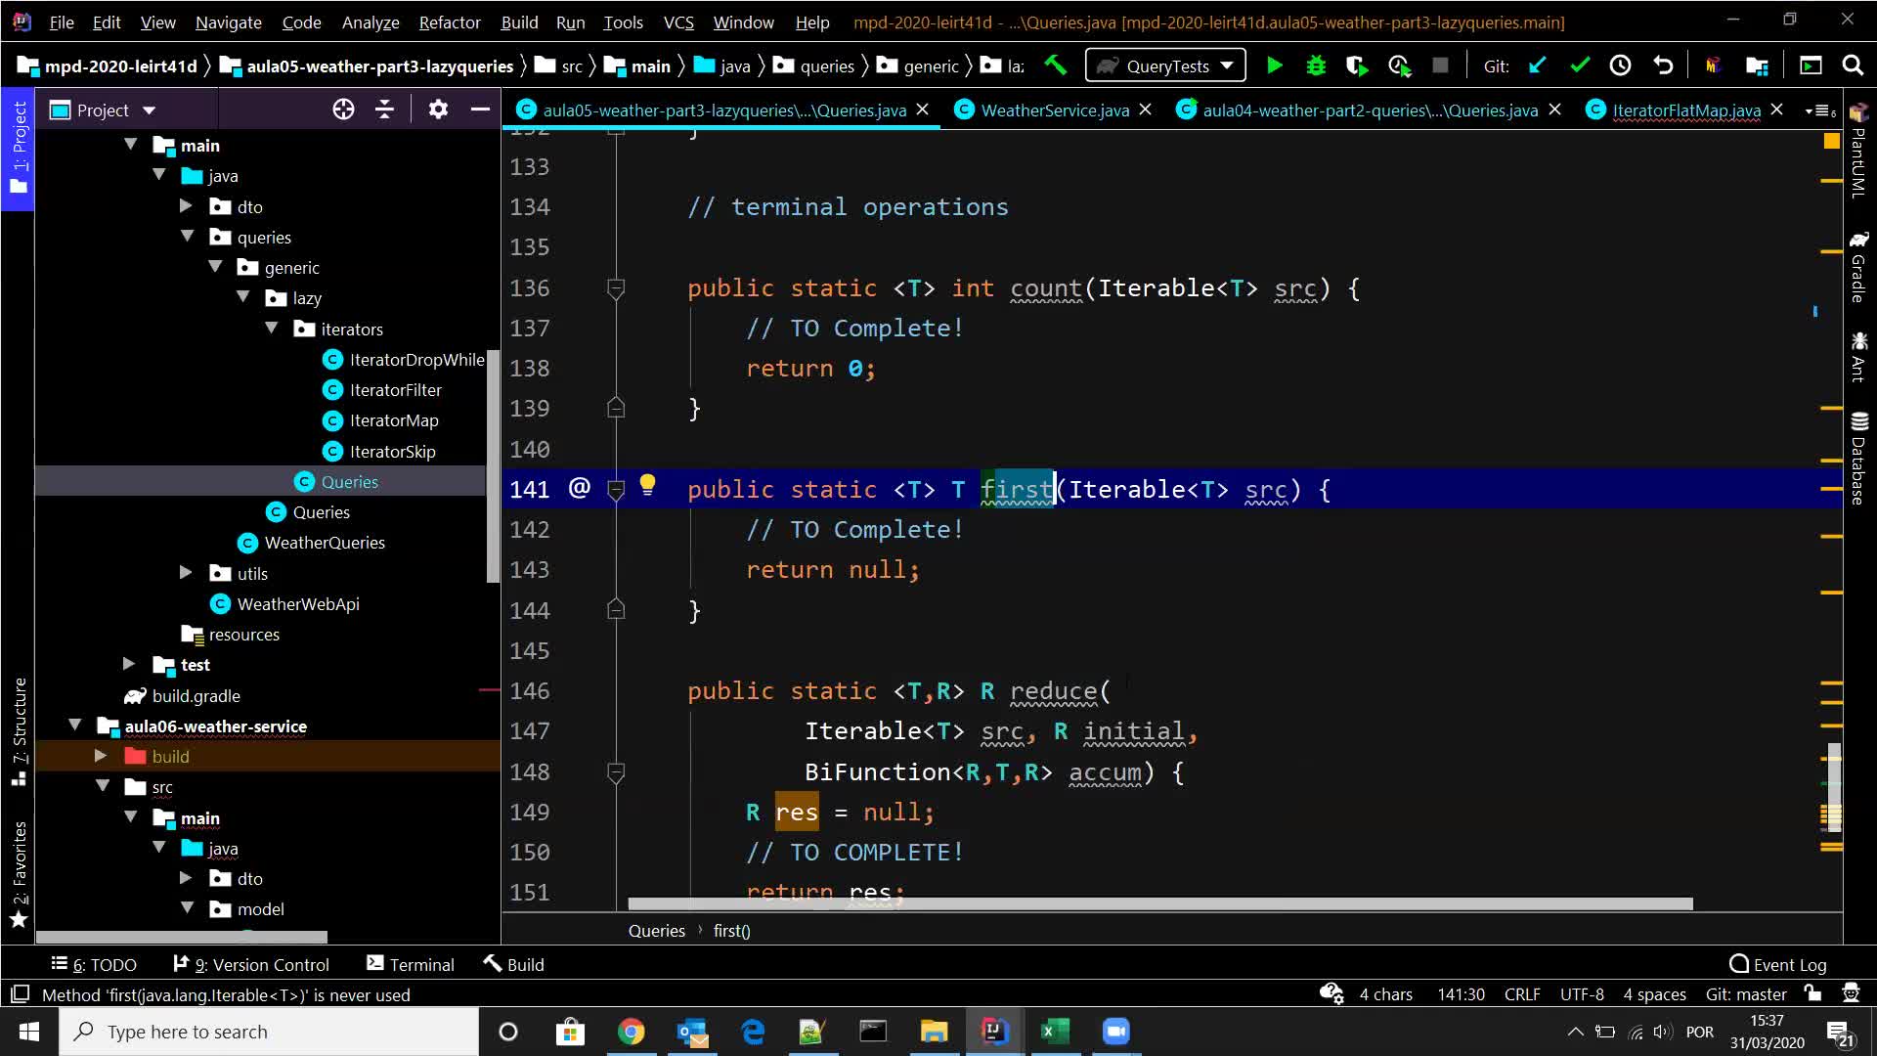Screen dimensions: 1877x1056
Task: Open Excel from the taskbar
Action: click(x=1055, y=1032)
